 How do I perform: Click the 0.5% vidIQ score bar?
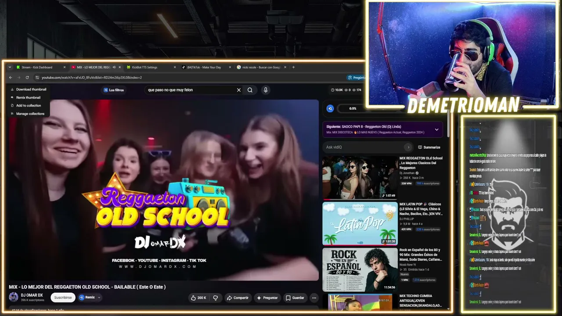click(353, 108)
